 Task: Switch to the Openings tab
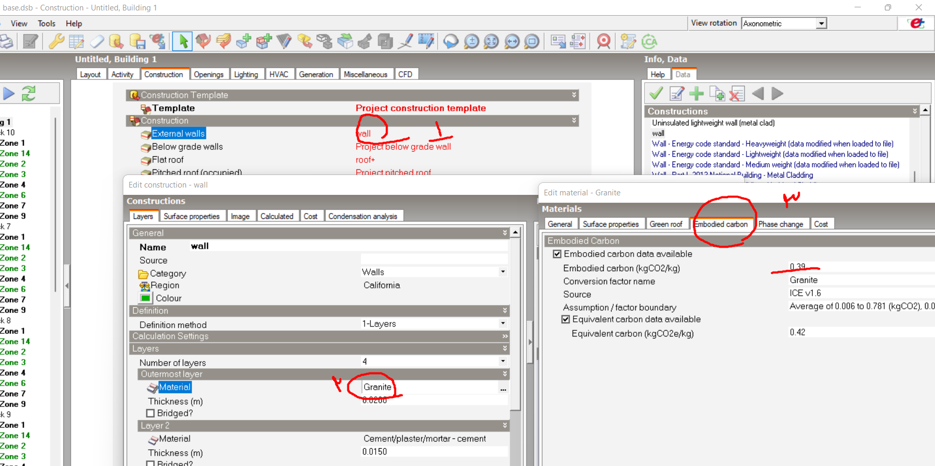pos(208,74)
